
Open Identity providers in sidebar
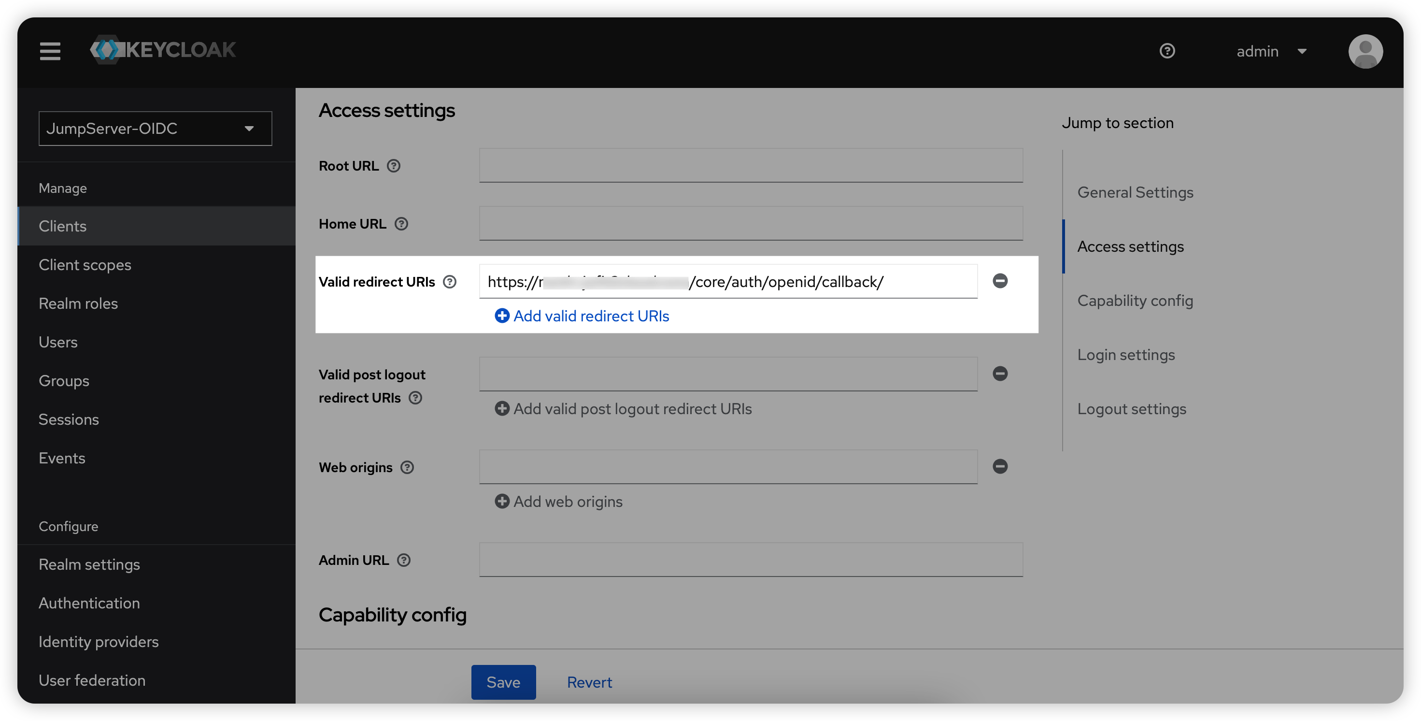[99, 641]
